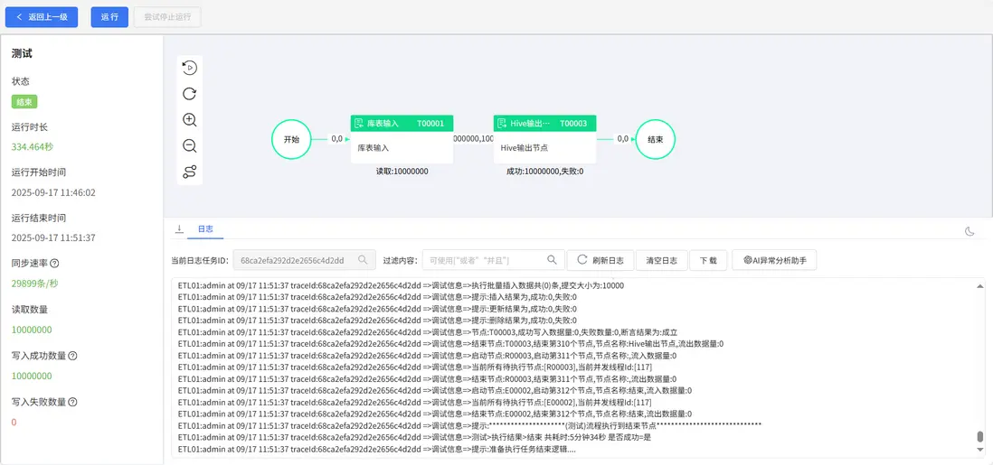Screen dimensions: 993x465
Task: Select the Hive输出节点 T00003 node
Action: [544, 139]
